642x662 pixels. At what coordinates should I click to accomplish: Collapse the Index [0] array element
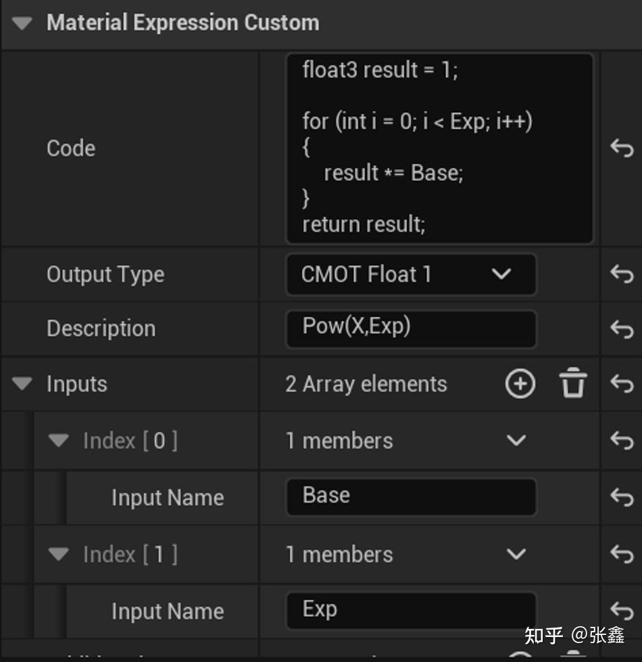click(x=59, y=440)
